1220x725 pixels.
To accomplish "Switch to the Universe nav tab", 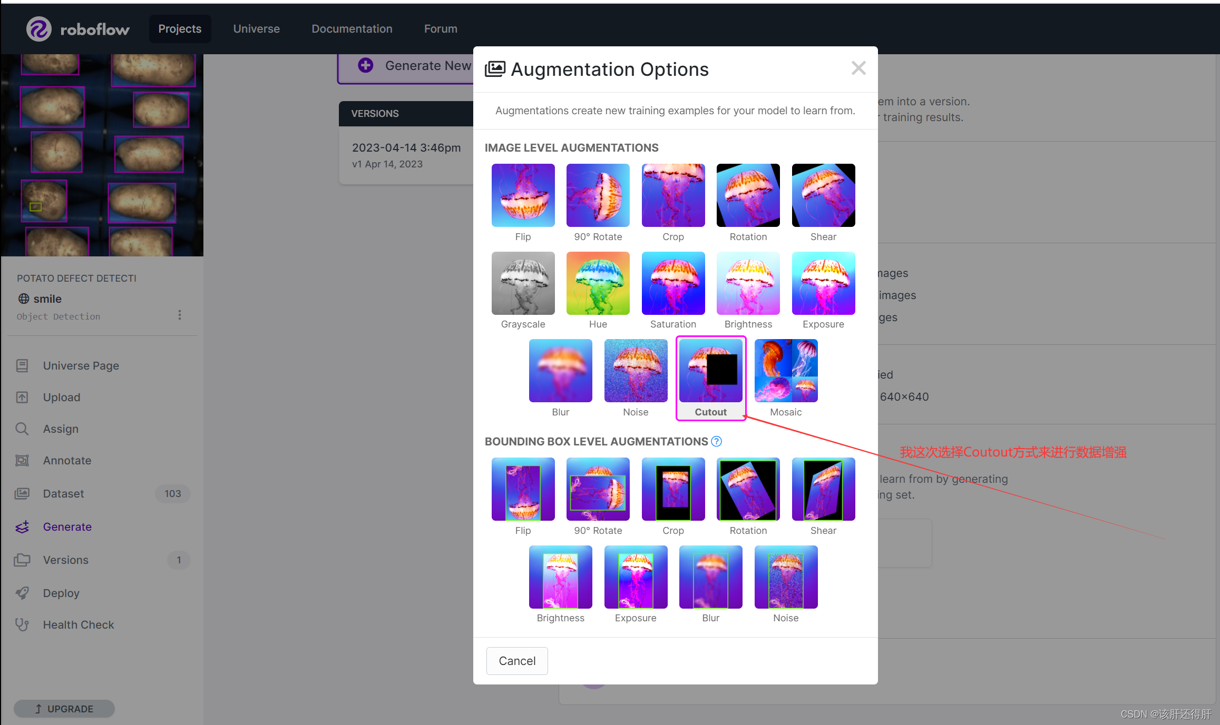I will 256,29.
